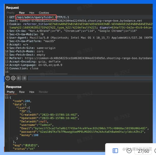Click Sec-Fetch-Mode: cors line
This screenshot has width=156, height=155.
tap(26, 51)
